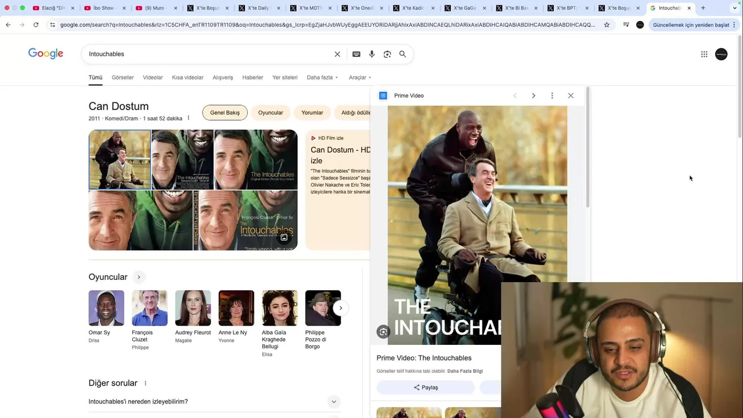
Task: Start voice search with the microphone icon
Action: pos(372,54)
